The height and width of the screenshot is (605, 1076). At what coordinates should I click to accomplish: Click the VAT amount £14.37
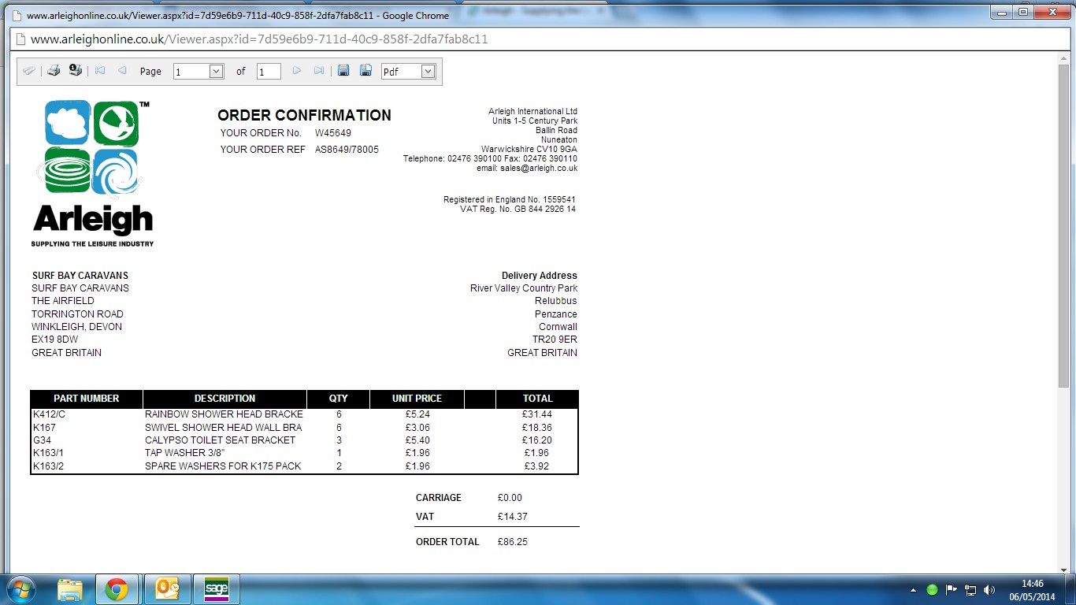click(x=512, y=517)
